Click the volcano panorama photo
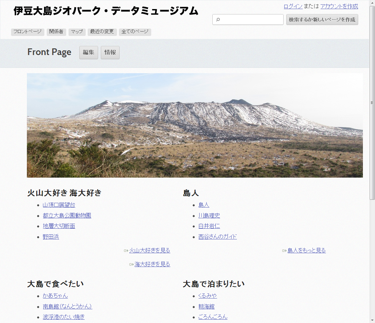 [195, 126]
